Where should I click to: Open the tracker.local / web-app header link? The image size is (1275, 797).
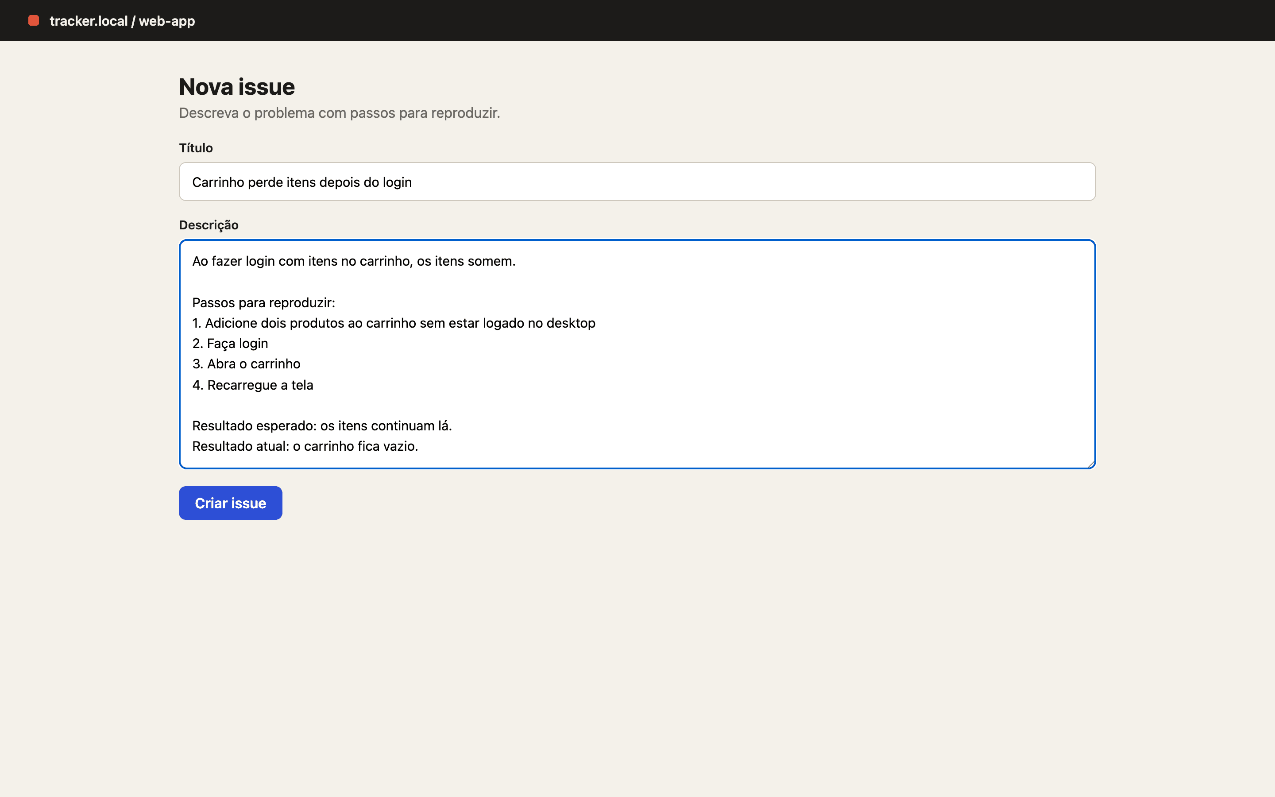122,21
